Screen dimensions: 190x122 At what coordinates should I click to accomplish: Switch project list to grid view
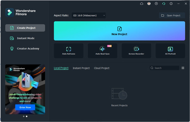coord(183,68)
